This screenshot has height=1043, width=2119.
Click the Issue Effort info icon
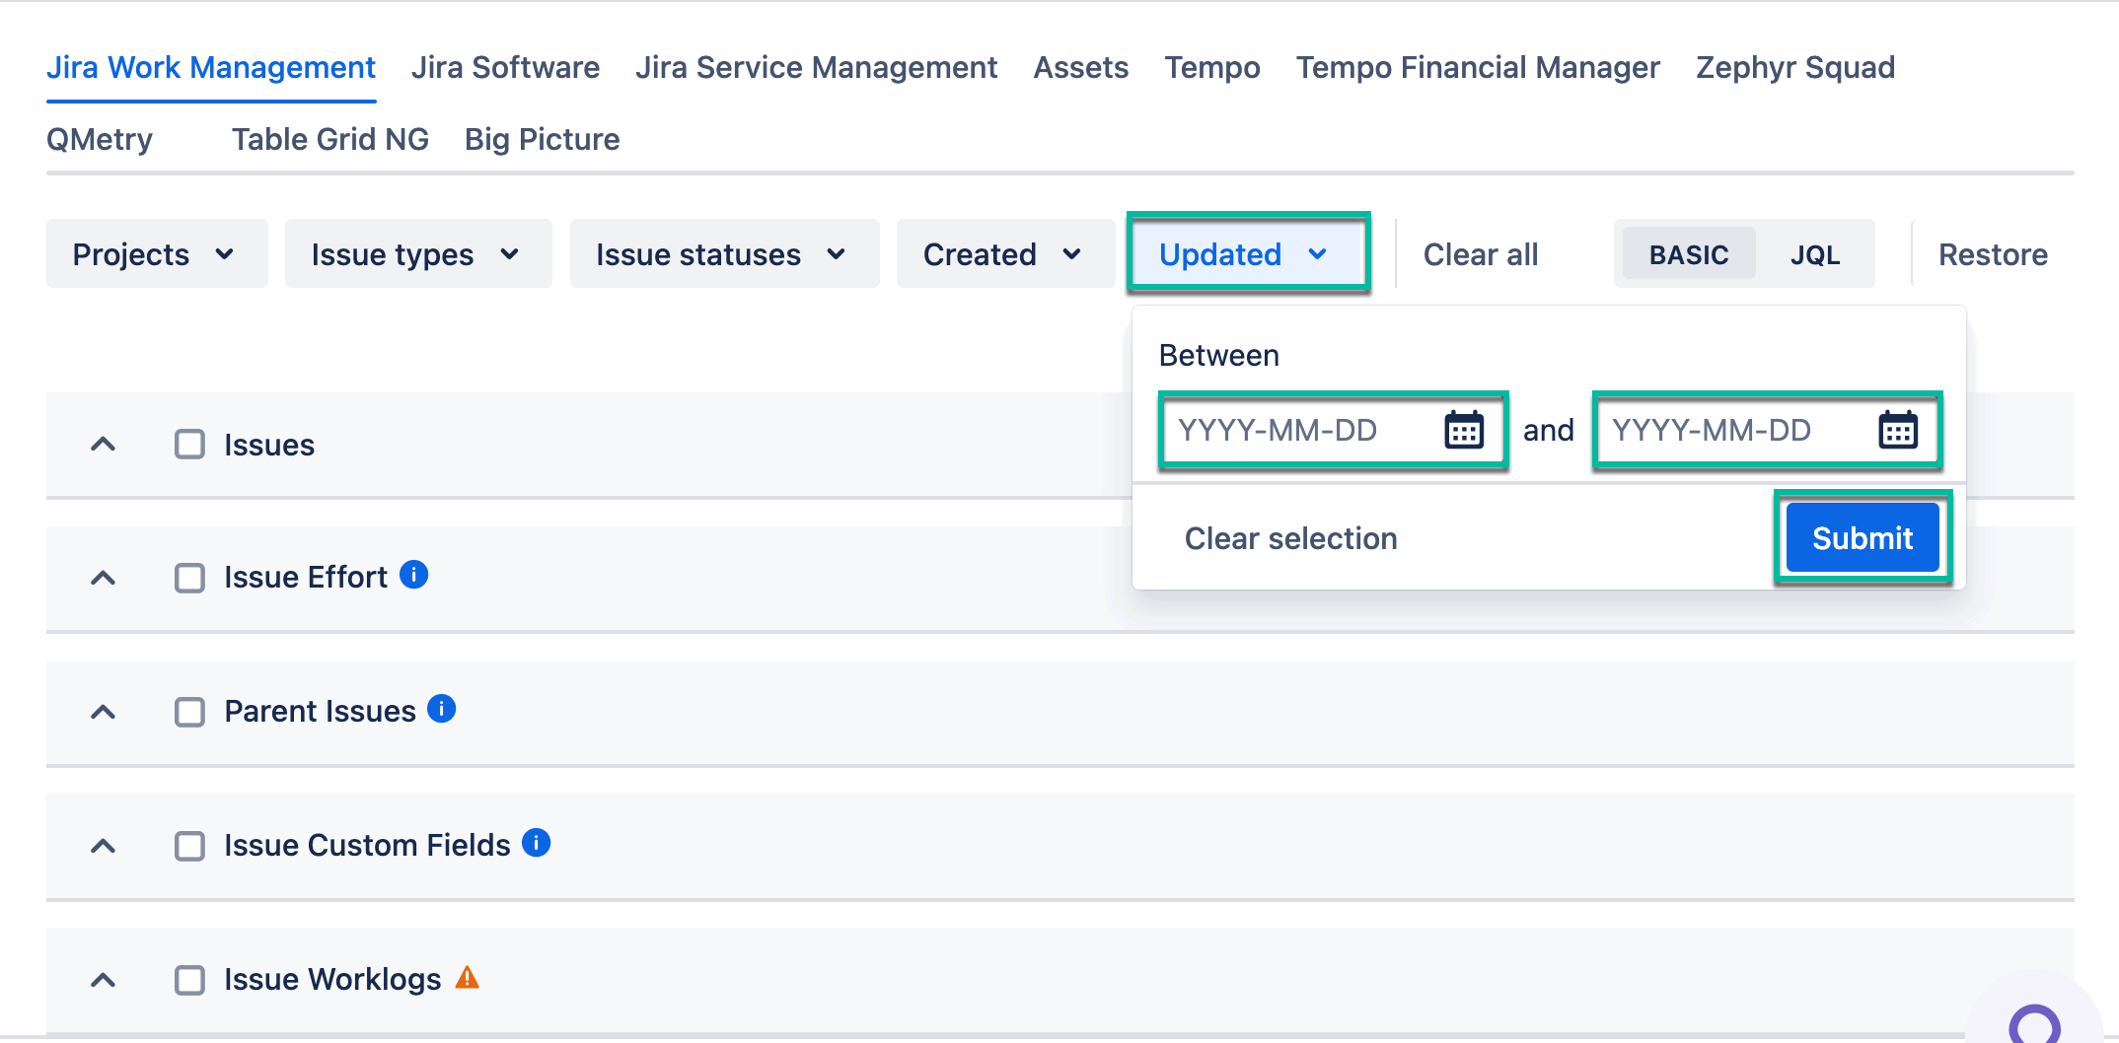tap(414, 575)
